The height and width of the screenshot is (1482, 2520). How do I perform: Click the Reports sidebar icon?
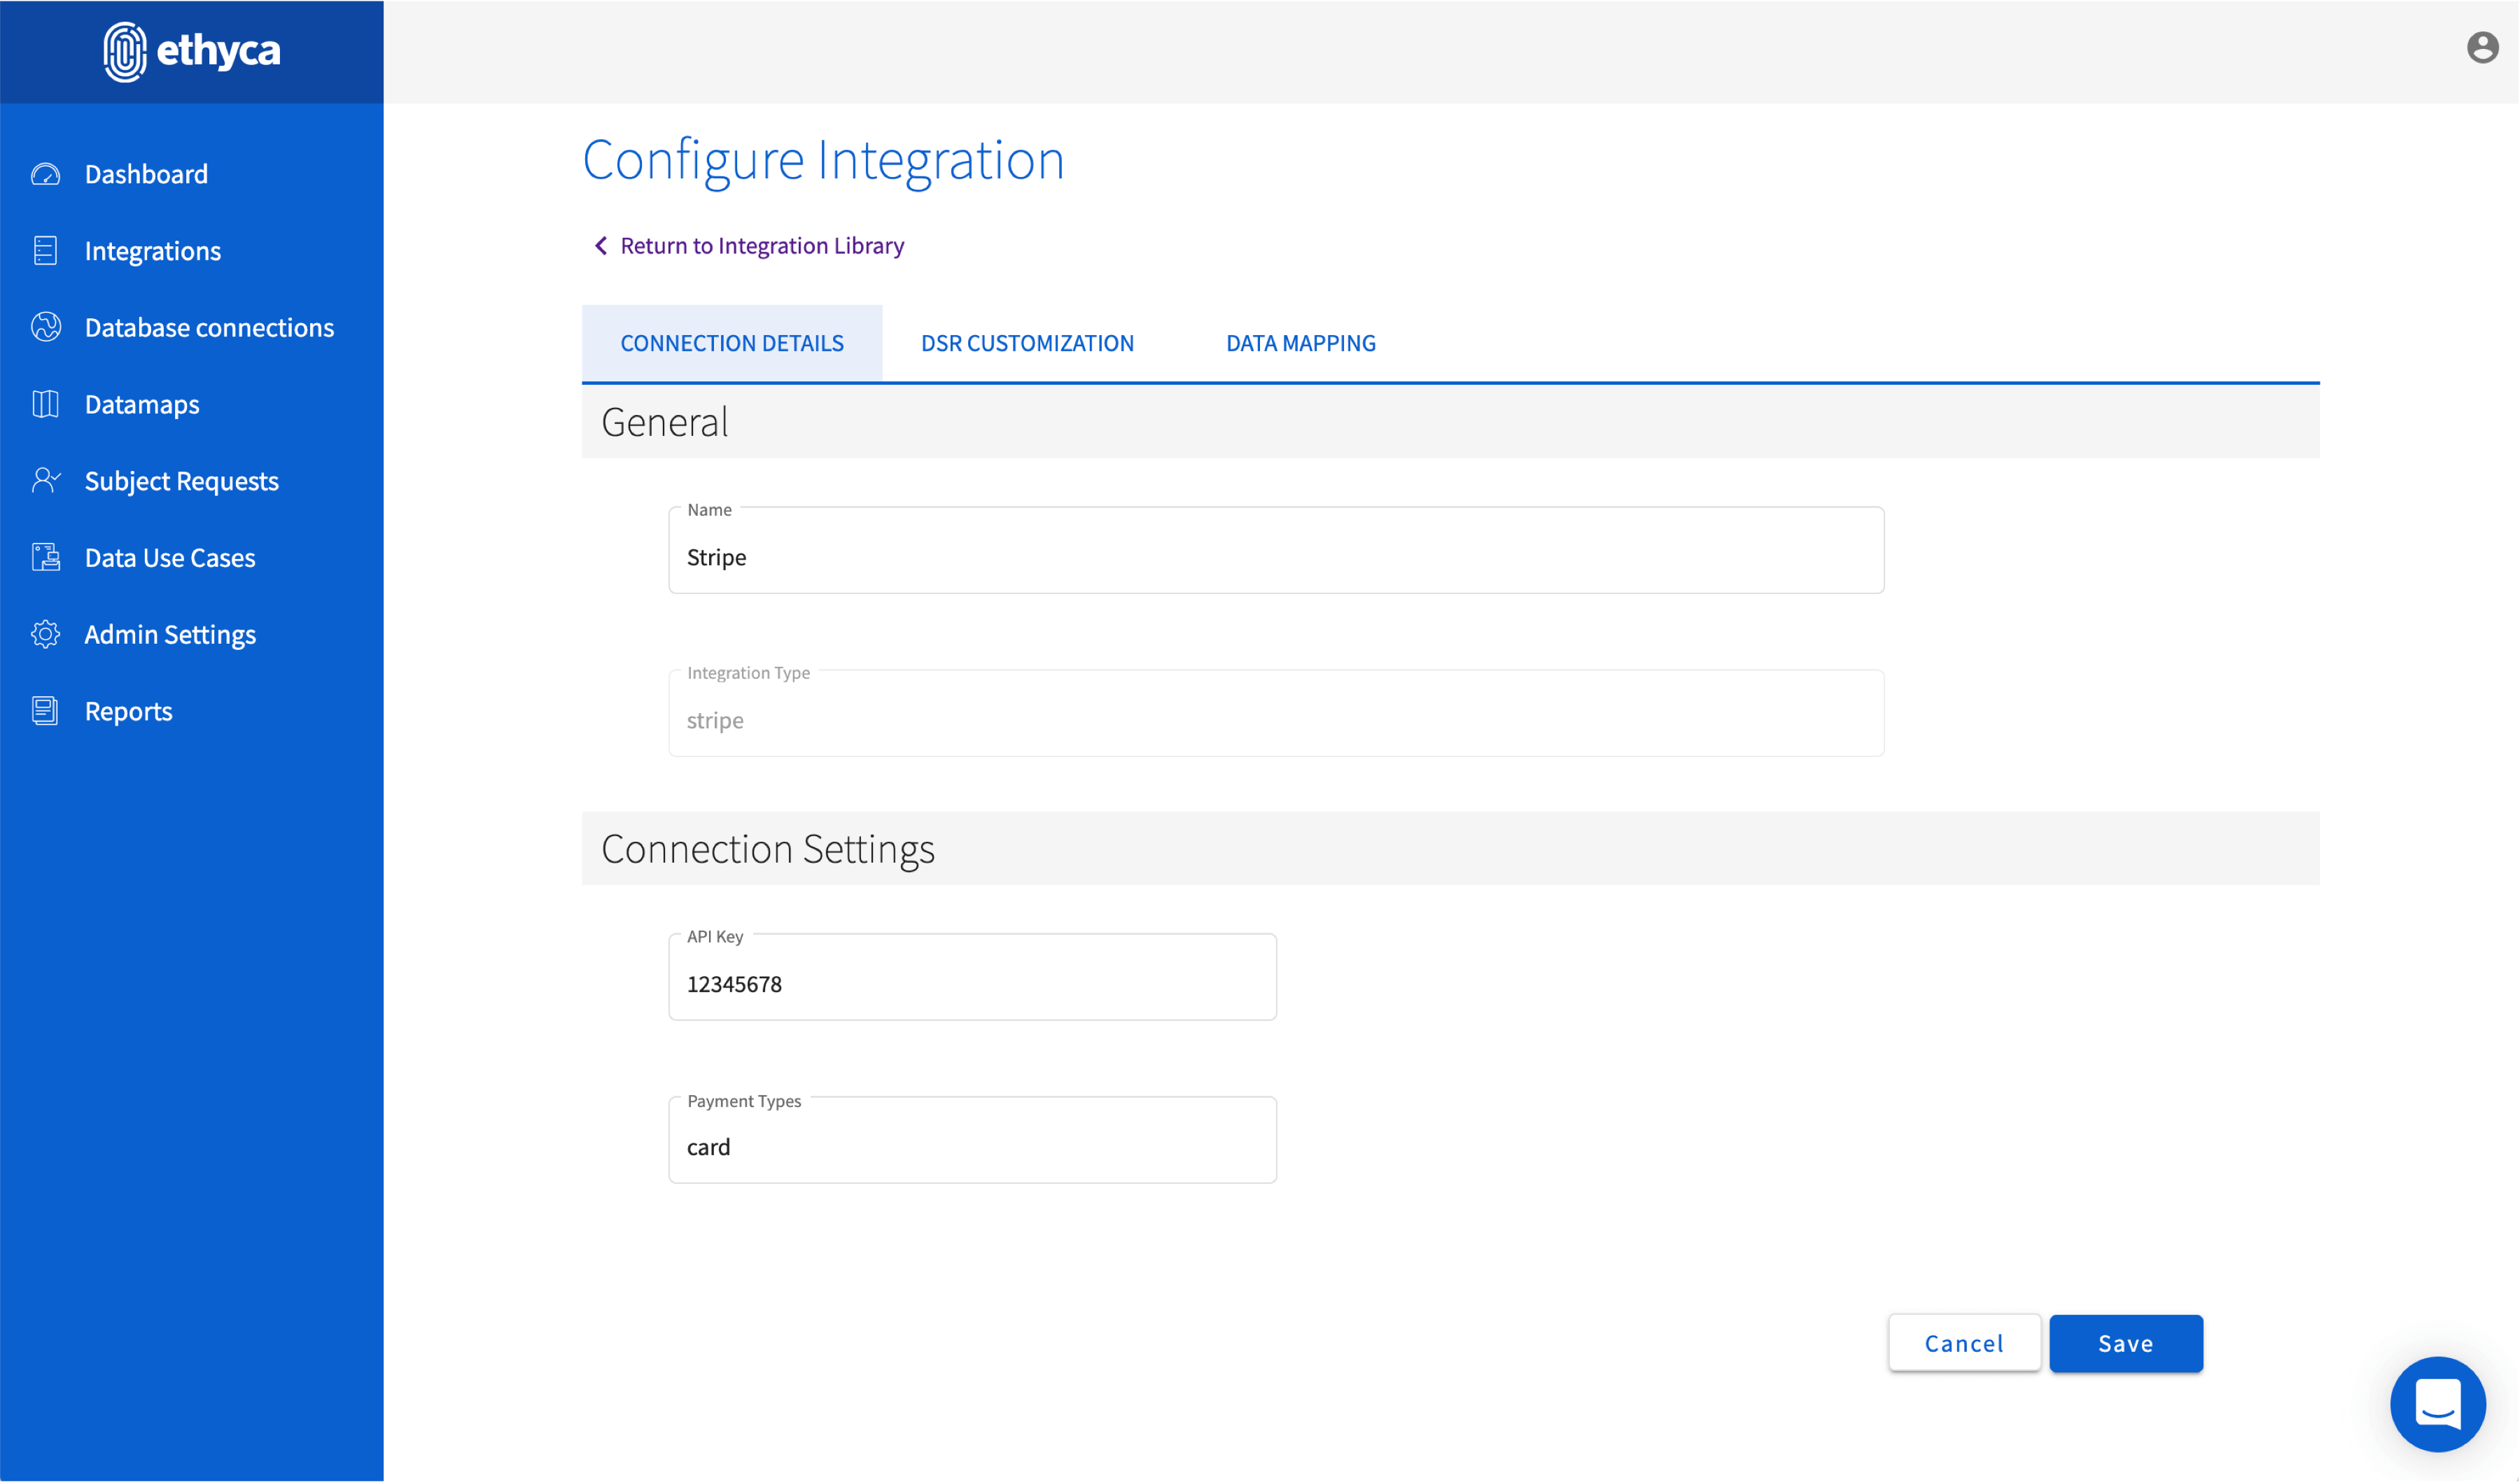click(46, 710)
